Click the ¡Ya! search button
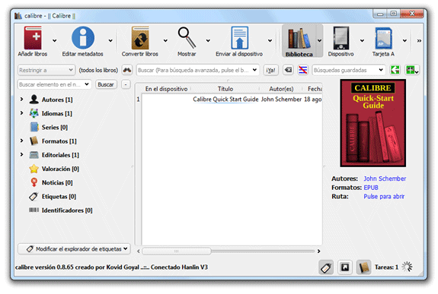This screenshot has width=438, height=294. [270, 70]
